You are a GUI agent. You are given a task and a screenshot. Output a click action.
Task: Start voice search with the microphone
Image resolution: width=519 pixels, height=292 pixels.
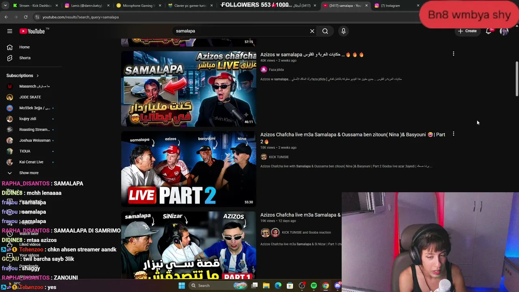(343, 31)
